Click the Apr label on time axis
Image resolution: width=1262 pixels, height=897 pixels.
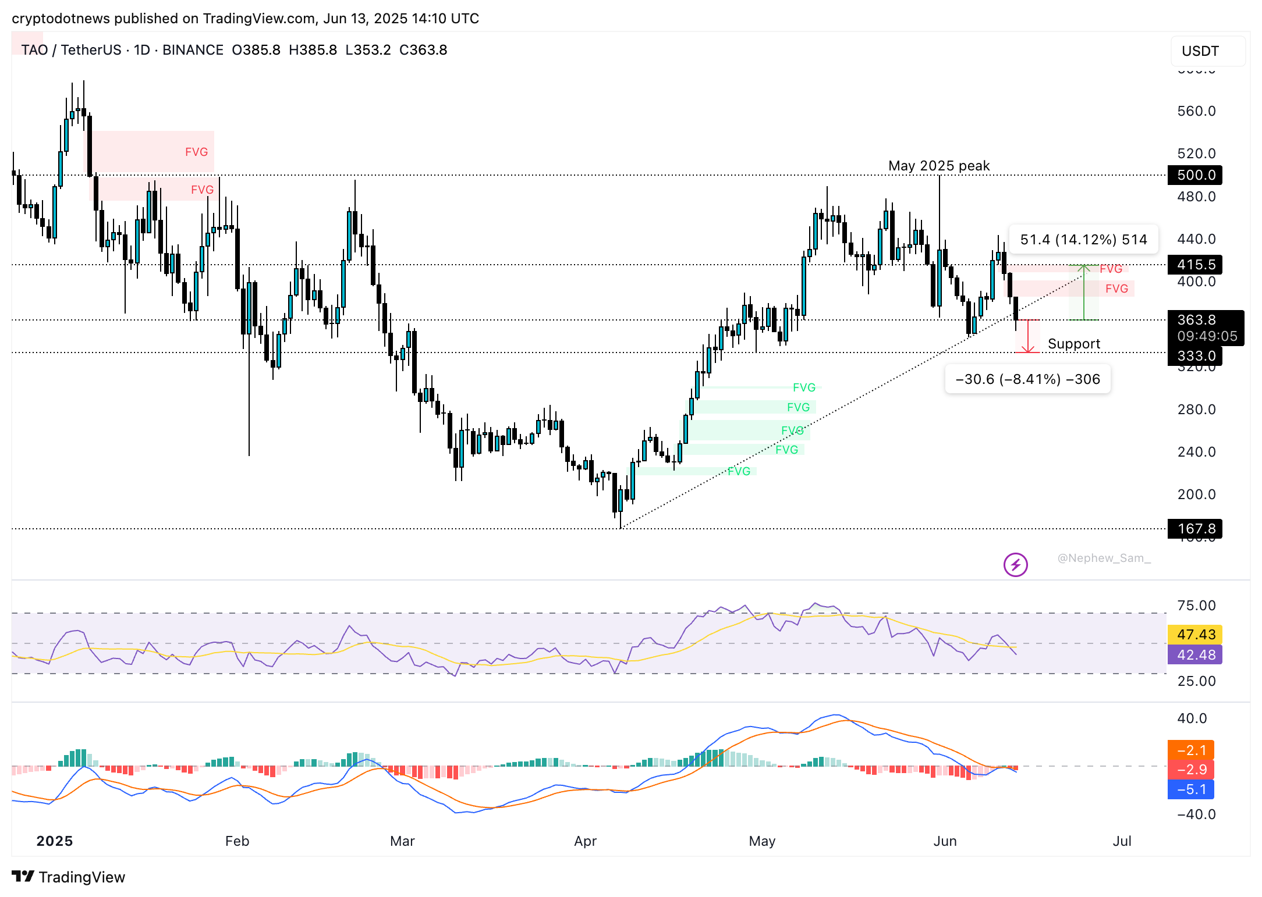tap(585, 841)
